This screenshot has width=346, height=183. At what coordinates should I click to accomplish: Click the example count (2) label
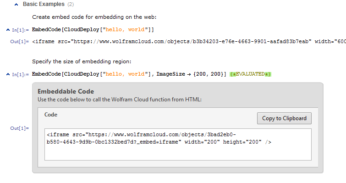click(71, 5)
